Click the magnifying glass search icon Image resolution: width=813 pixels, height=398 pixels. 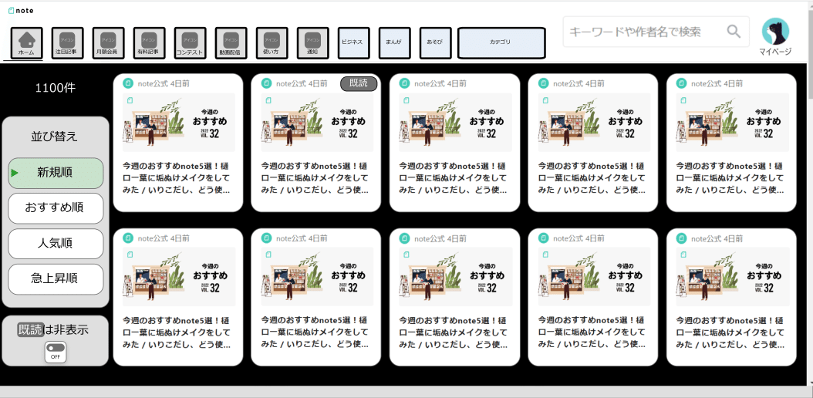pyautogui.click(x=734, y=32)
